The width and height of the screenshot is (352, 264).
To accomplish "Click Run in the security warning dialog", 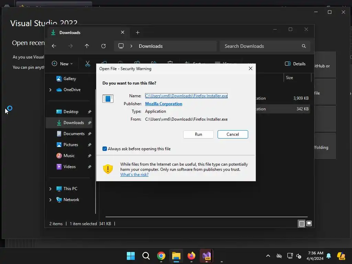I will 198,134.
